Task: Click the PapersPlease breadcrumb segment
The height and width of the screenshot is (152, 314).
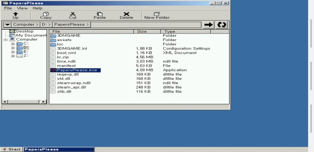Action: (x=72, y=24)
